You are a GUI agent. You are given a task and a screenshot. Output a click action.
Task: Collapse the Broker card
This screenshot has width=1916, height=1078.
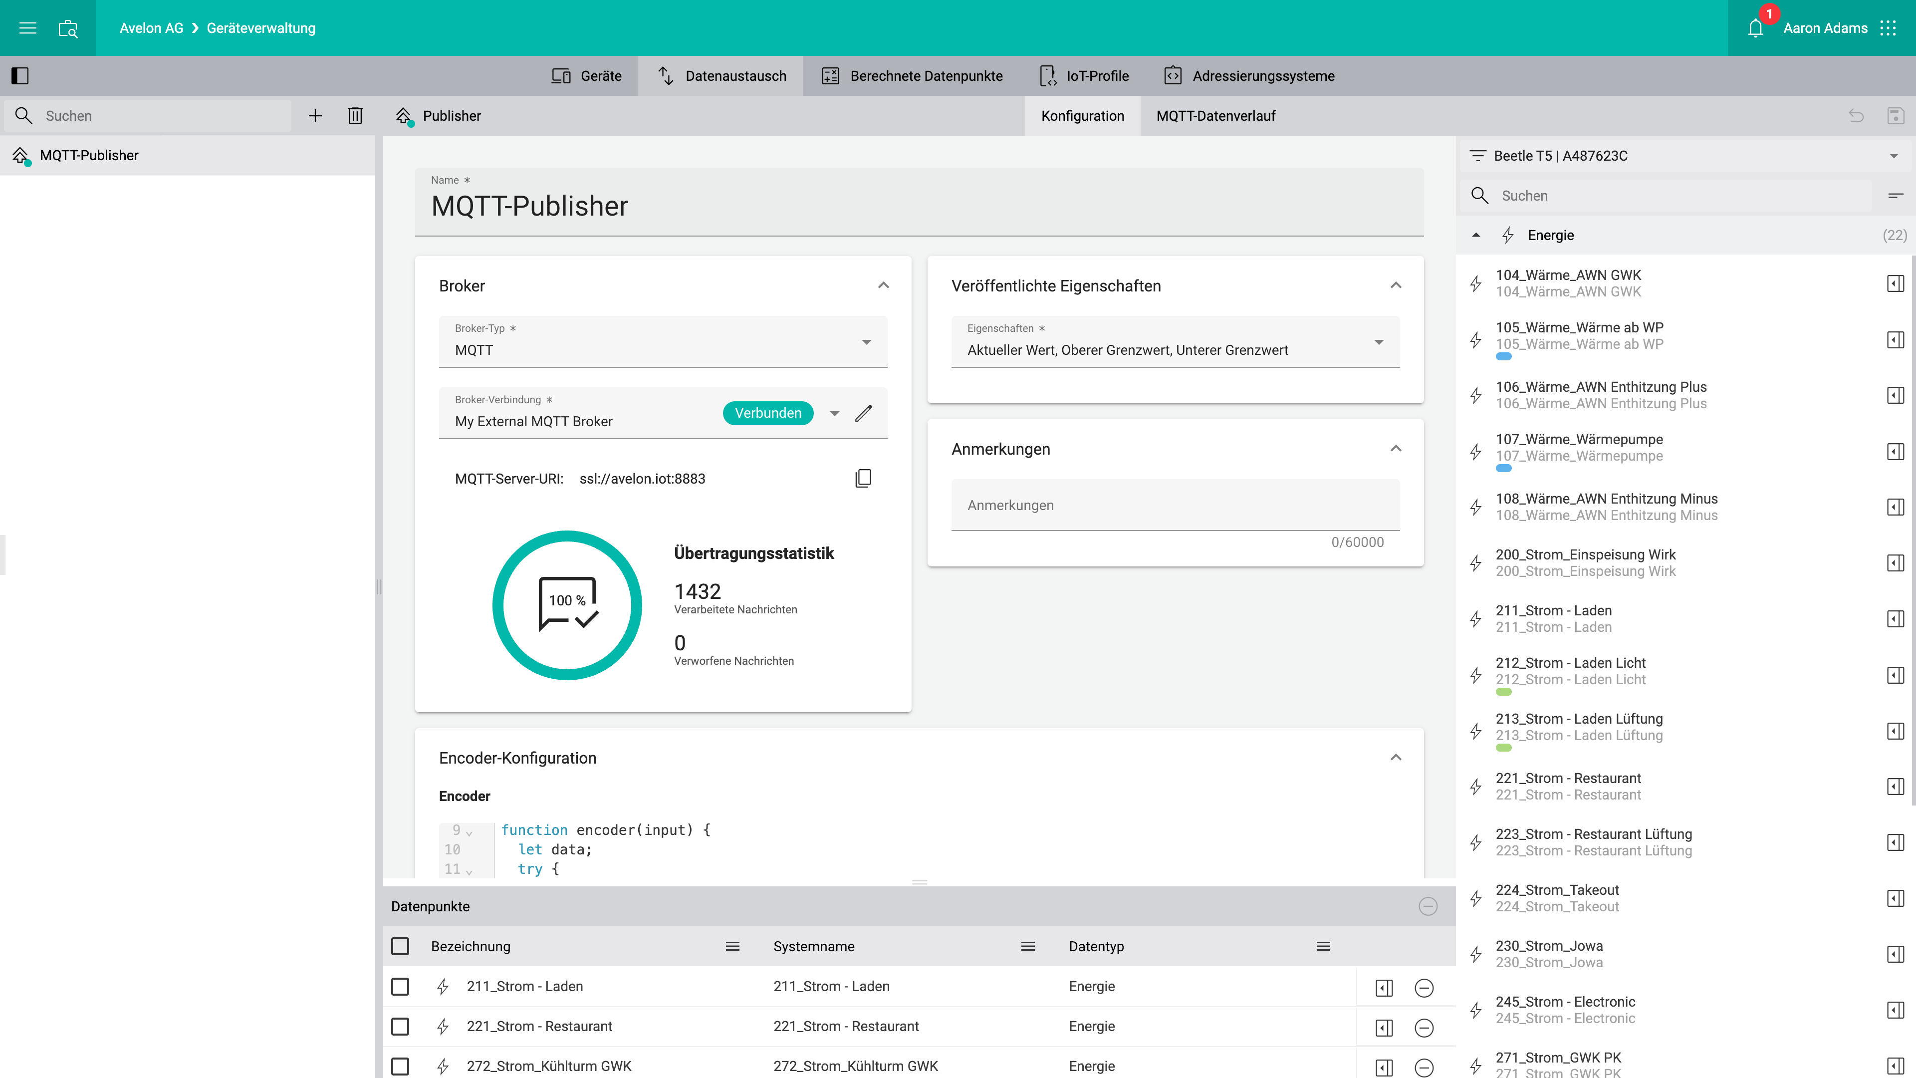[x=884, y=285]
